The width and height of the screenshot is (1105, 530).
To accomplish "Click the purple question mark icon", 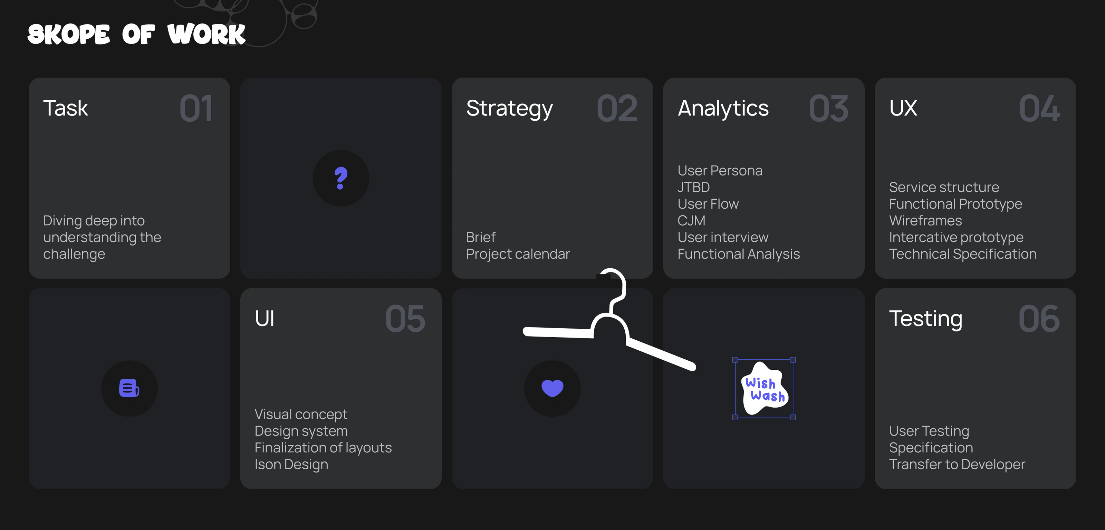I will coord(340,178).
